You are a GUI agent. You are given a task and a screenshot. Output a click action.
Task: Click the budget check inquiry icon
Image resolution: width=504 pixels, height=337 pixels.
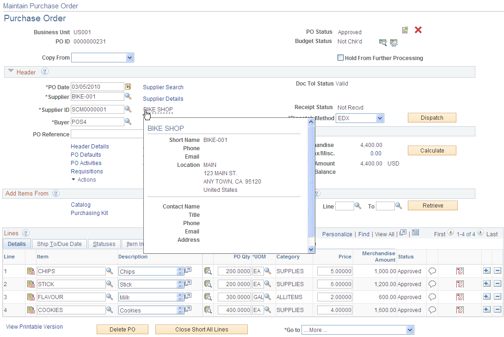tap(383, 42)
